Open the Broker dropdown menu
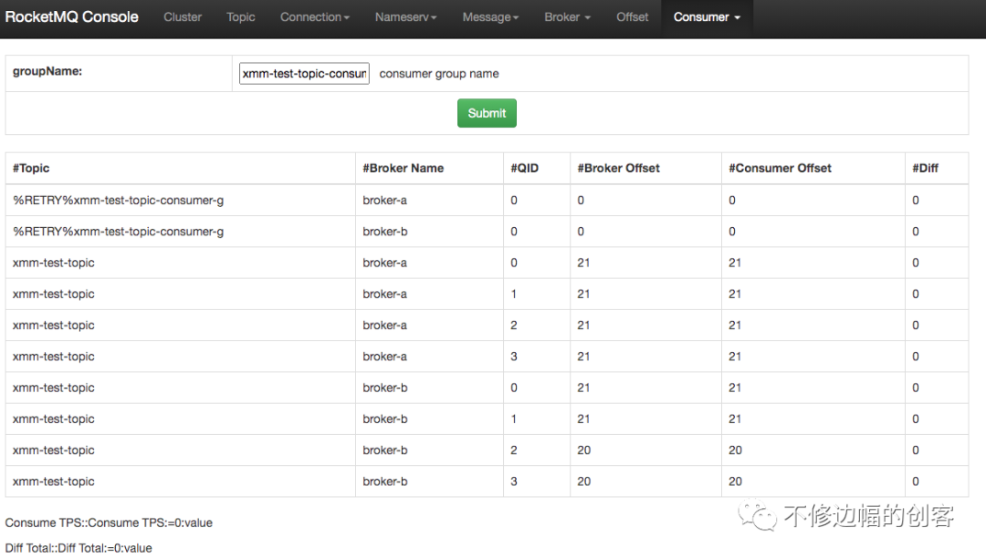 pyautogui.click(x=567, y=16)
